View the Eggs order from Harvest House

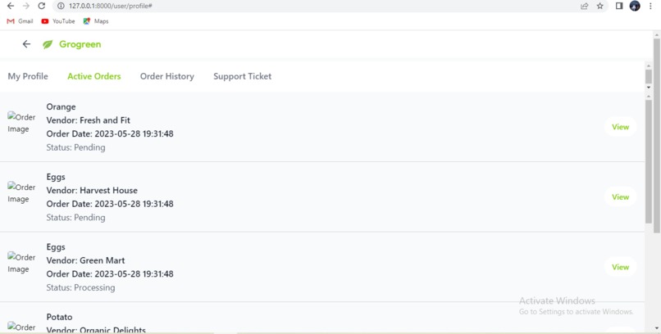pos(620,197)
